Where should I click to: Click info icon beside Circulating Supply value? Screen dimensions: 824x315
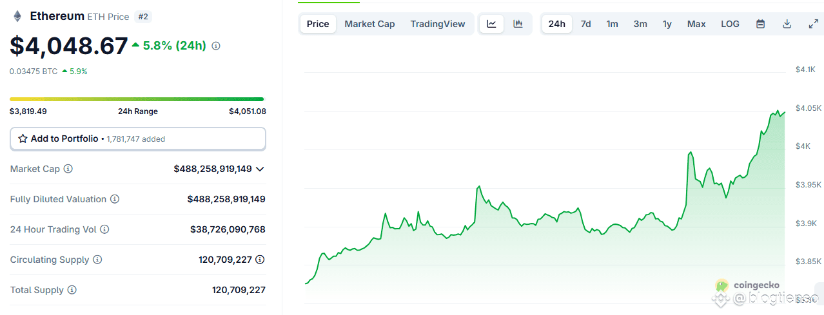pos(260,260)
